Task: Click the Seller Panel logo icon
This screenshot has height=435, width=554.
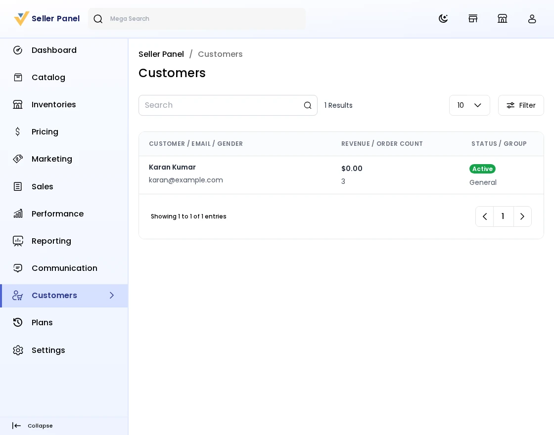Action: 21,19
